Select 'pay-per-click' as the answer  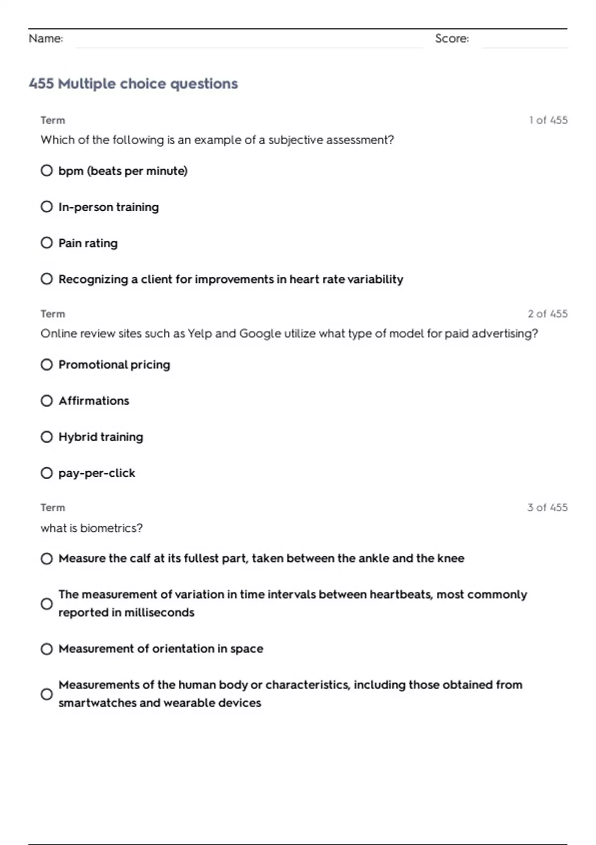click(x=47, y=473)
